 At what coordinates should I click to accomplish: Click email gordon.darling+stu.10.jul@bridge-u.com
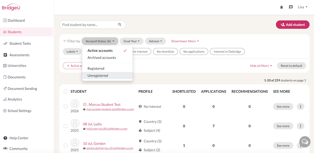tap(110, 148)
